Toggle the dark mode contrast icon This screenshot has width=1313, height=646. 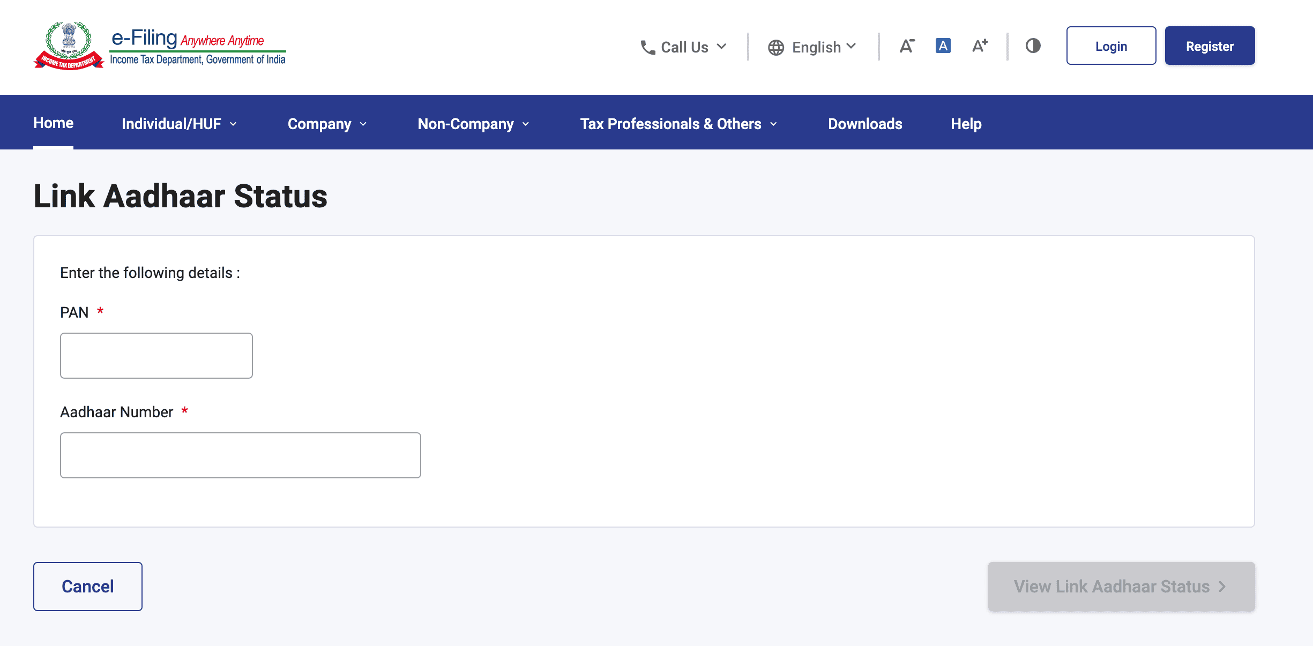1033,46
